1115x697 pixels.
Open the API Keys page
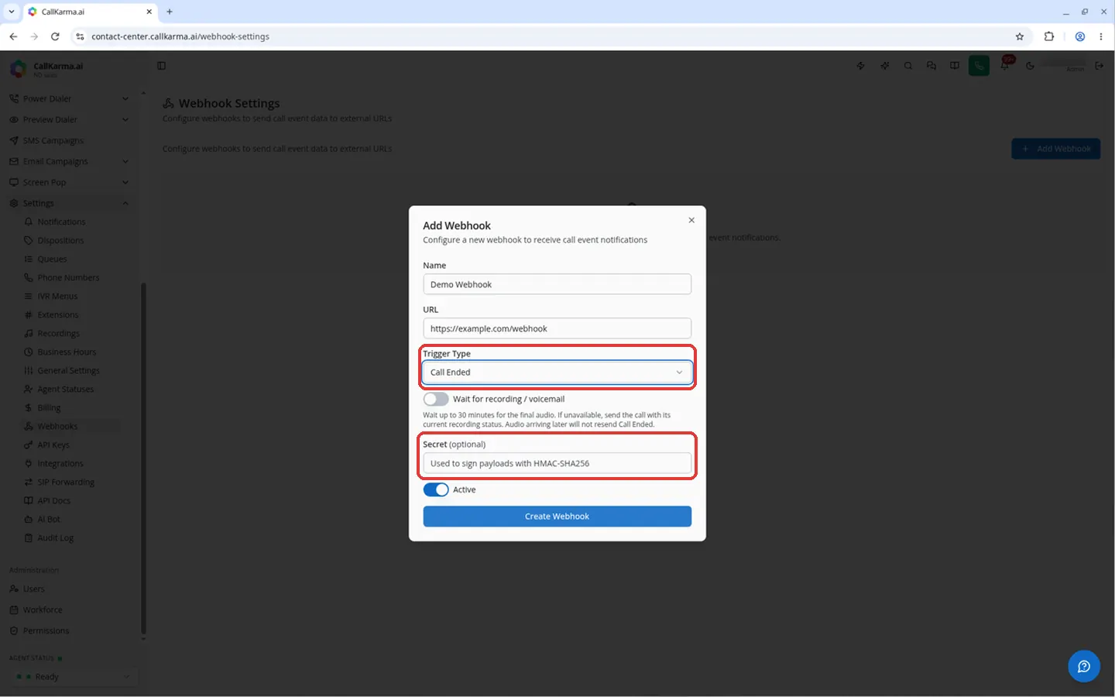(x=53, y=445)
